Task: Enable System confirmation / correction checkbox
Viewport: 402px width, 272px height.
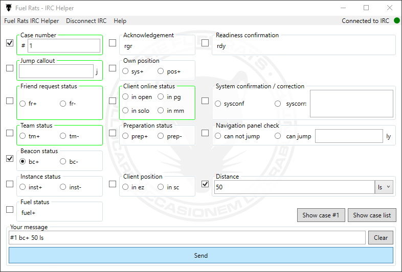Action: pos(205,101)
